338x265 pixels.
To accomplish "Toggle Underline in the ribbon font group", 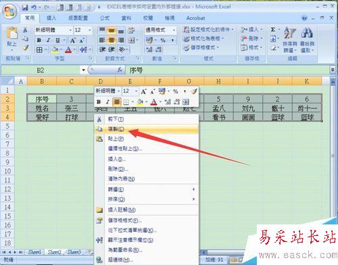I will coord(57,40).
